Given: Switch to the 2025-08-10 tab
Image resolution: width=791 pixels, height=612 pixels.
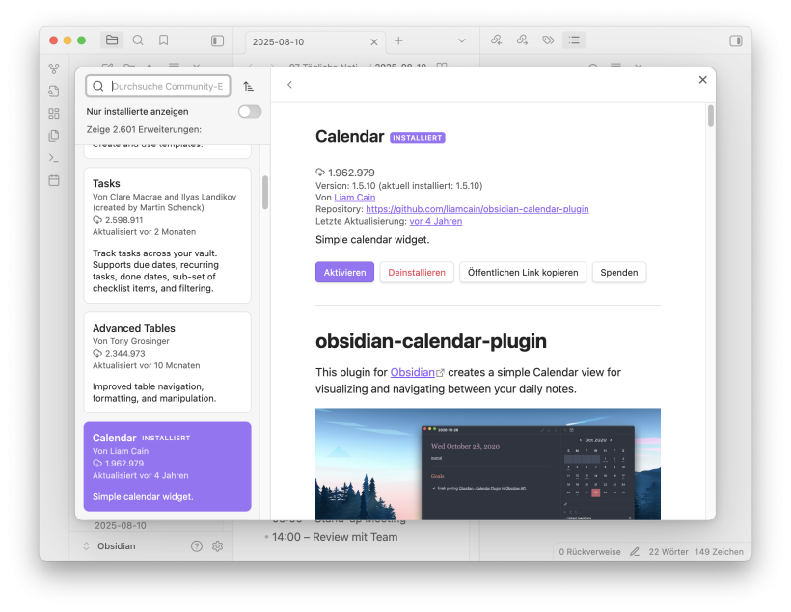Looking at the screenshot, I should [314, 41].
